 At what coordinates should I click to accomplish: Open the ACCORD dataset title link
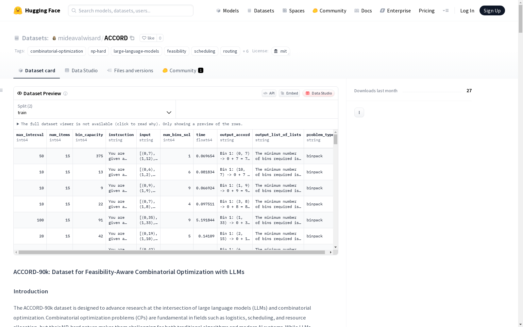[116, 38]
